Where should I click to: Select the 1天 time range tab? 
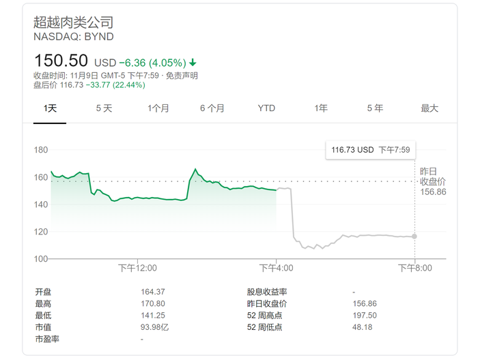click(x=50, y=108)
